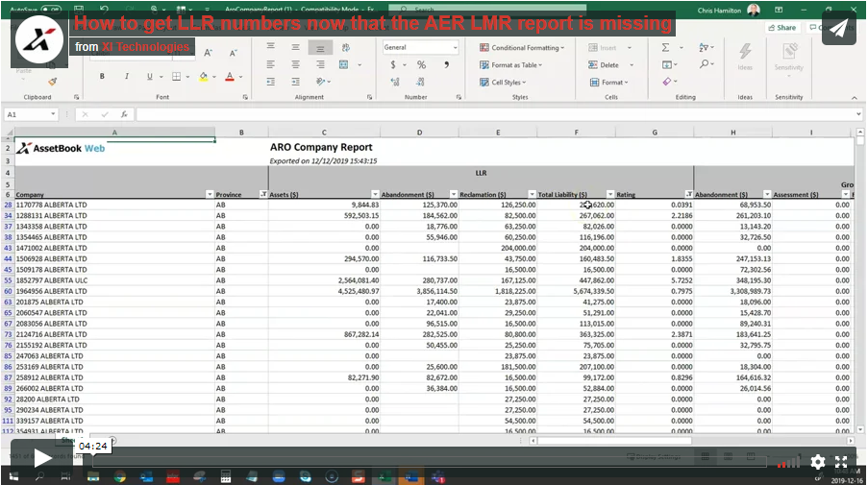Share video via paper plane icon
The image size is (868, 485).
838,28
